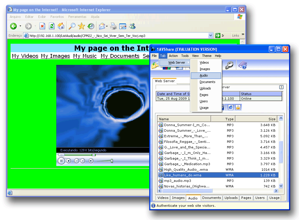299x220 pixels.
Task: Open the help book icon in the 1AVShare toolbar
Action: tap(243, 65)
